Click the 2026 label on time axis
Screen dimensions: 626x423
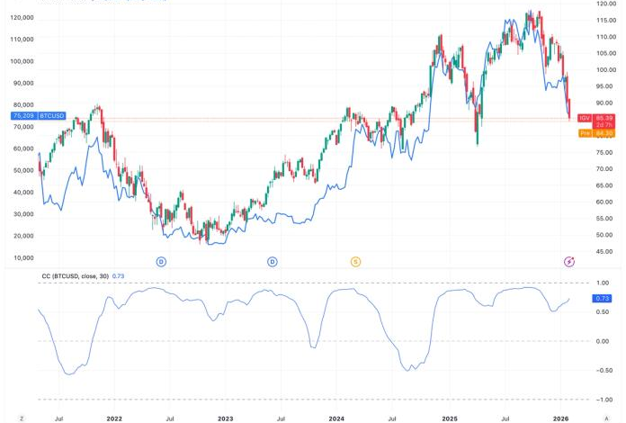pos(559,418)
